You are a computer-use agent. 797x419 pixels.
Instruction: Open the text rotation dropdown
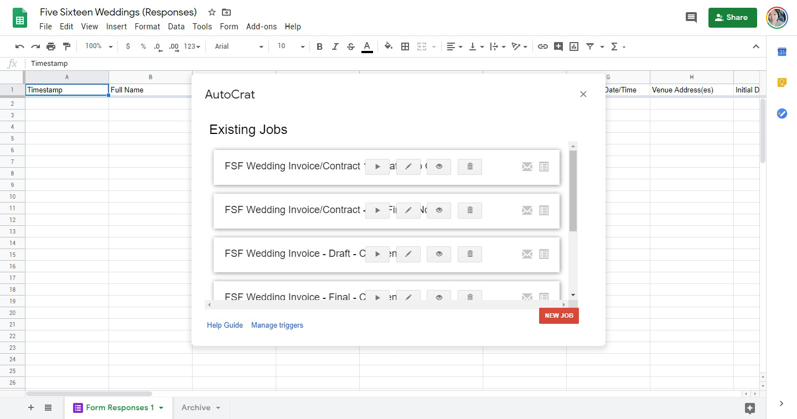519,46
